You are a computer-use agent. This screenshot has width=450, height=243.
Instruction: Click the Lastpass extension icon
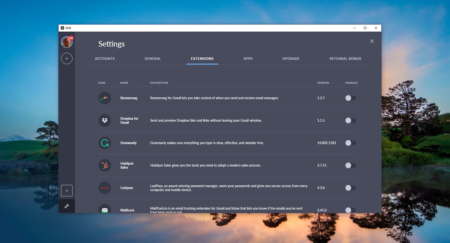coord(105,188)
